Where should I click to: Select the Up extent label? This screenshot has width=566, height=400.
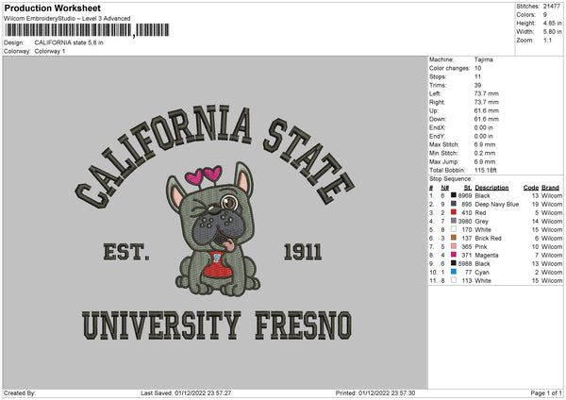[x=434, y=110]
